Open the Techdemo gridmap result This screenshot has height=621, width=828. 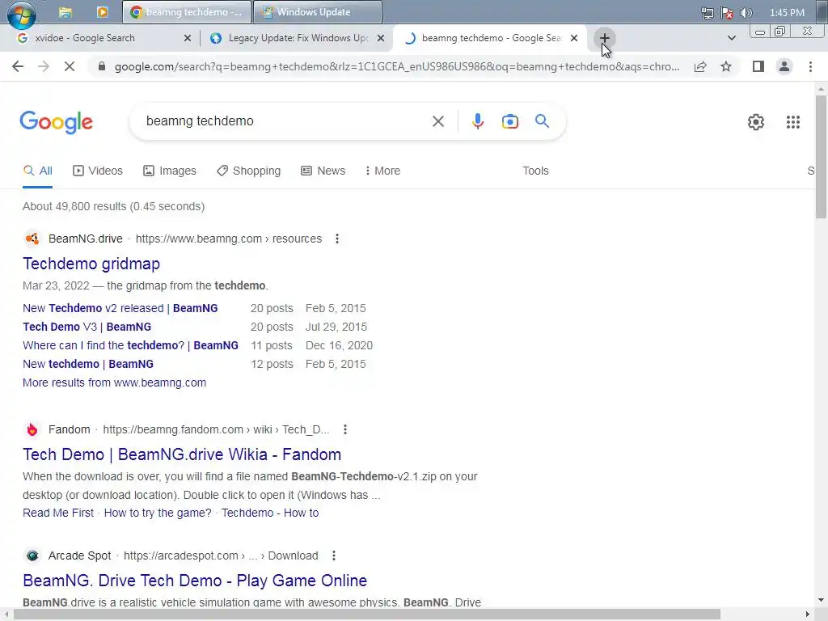(x=91, y=264)
